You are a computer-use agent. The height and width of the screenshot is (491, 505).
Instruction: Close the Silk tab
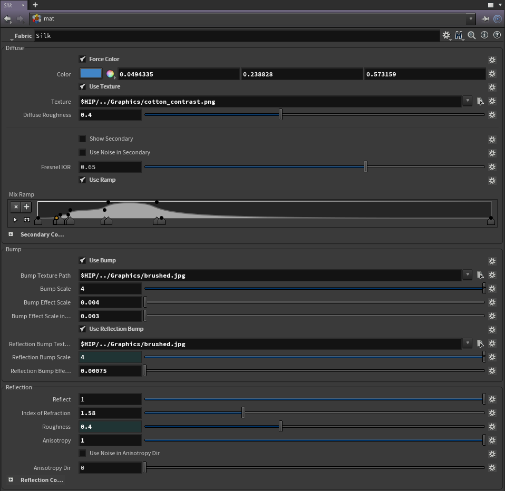23,5
